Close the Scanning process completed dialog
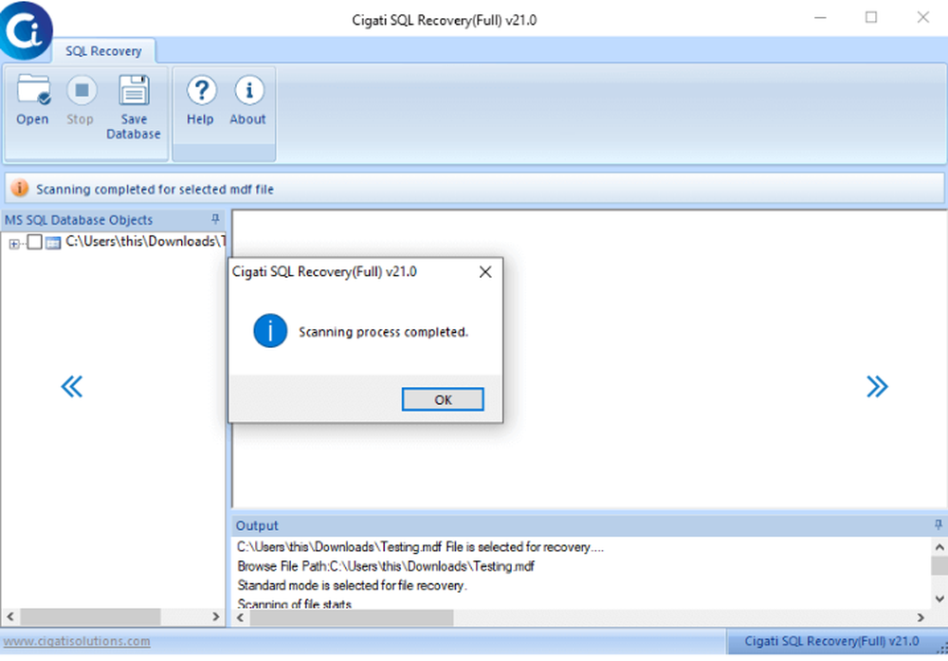 (x=484, y=272)
